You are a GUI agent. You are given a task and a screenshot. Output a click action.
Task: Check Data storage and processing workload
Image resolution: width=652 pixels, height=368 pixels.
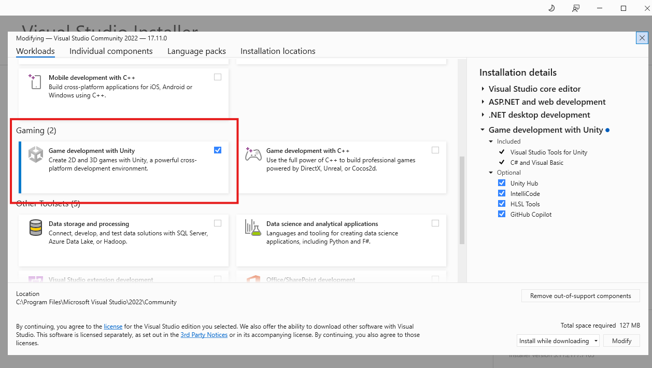pyautogui.click(x=218, y=223)
